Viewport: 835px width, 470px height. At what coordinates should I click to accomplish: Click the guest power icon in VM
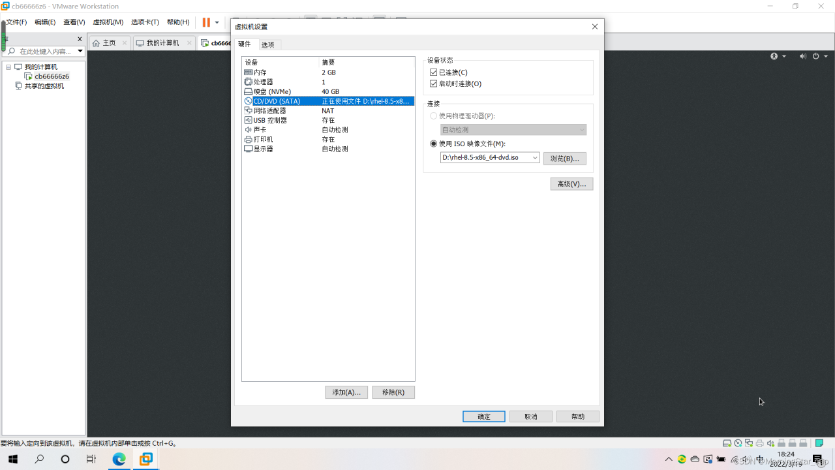815,56
